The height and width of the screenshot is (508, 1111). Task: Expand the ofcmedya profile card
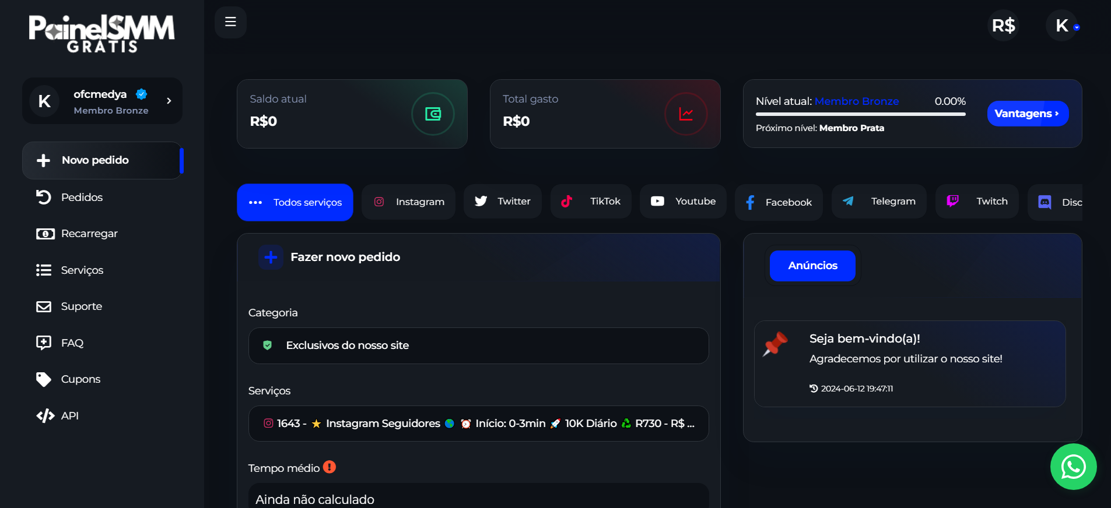point(102,101)
